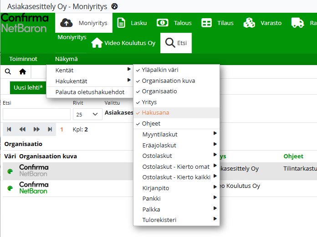Open the Video Koulutus Oy link

point(123,43)
